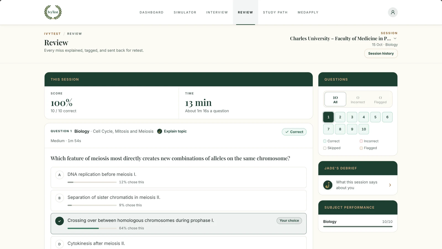Click Cell Cycle, Mitosis and Meiosis topic
Viewport: 442px width, 249px height.
pos(123,131)
